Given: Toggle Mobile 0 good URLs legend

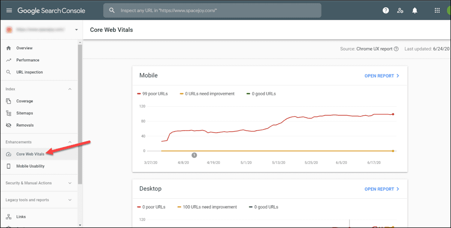Looking at the screenshot, I should point(261,93).
